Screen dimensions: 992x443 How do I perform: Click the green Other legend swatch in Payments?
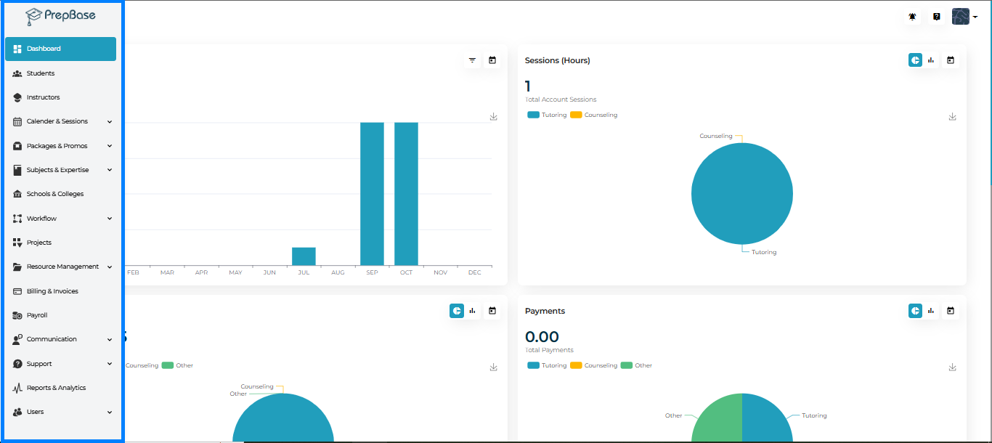(x=626, y=365)
